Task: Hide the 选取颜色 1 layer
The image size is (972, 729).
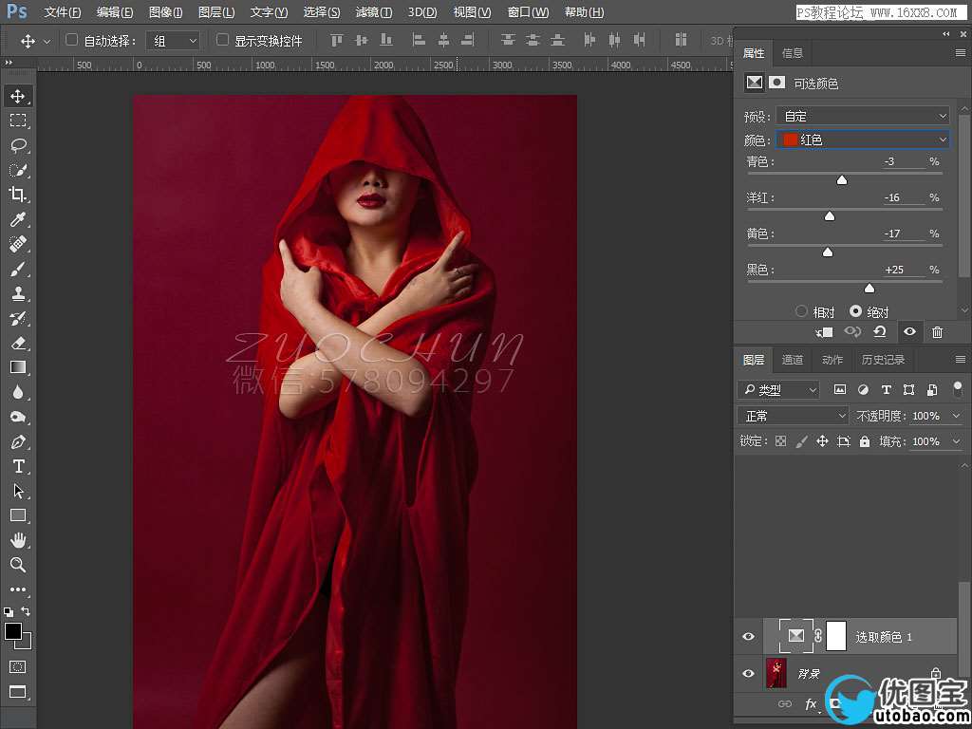Action: pos(749,637)
